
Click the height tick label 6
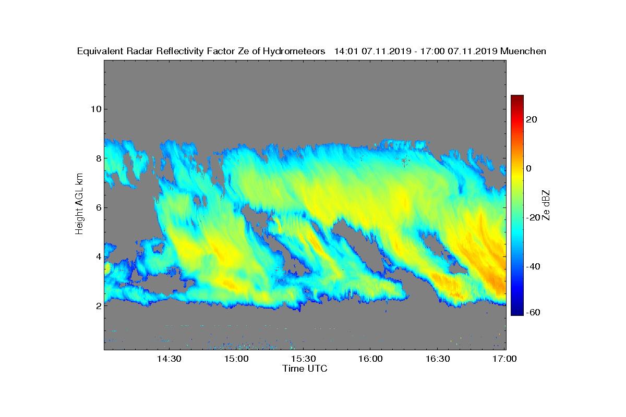(x=98, y=207)
